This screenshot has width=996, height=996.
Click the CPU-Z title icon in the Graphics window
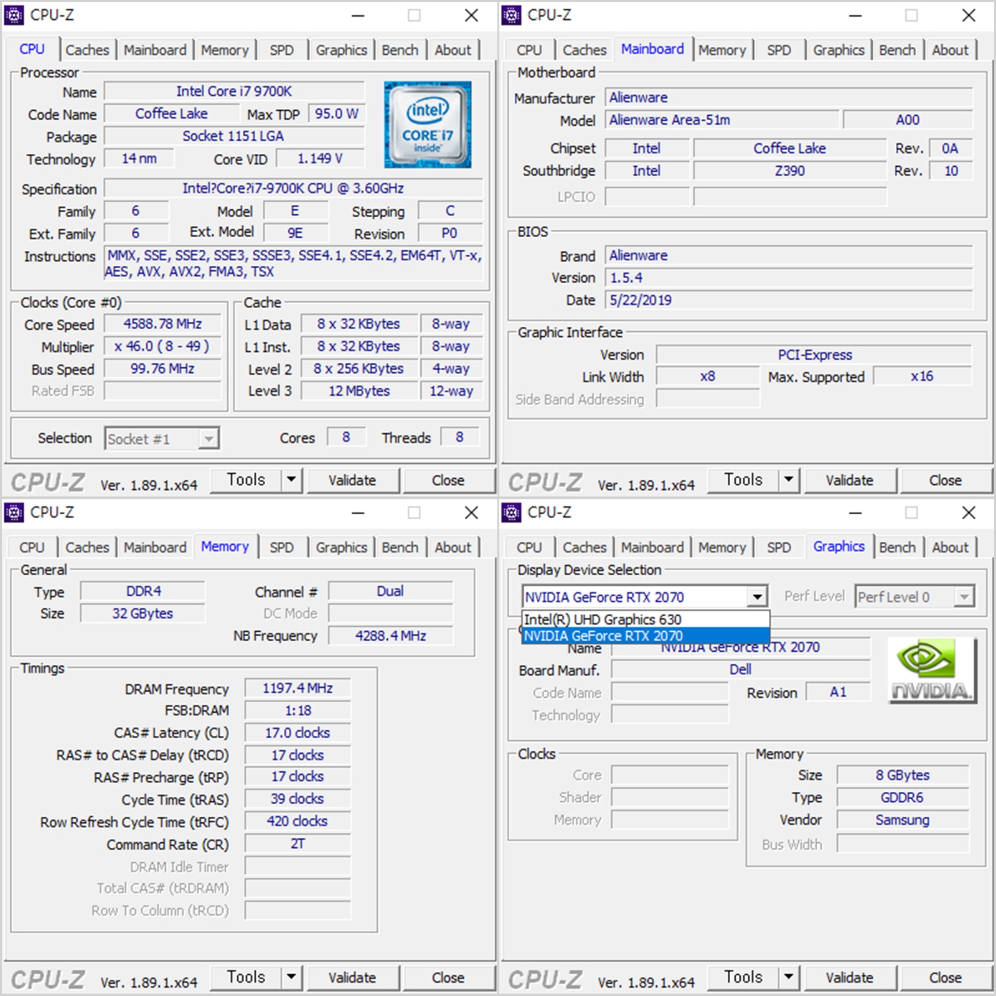511,512
